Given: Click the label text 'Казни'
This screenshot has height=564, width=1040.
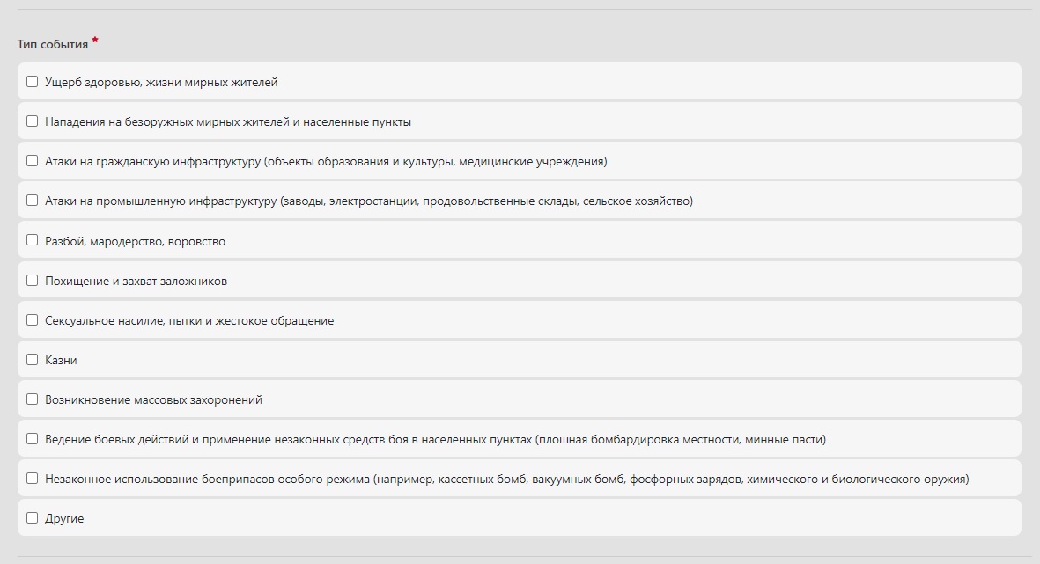Looking at the screenshot, I should (x=61, y=361).
